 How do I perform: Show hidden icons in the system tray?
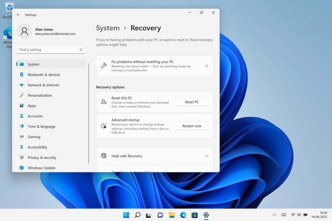tap(274, 215)
